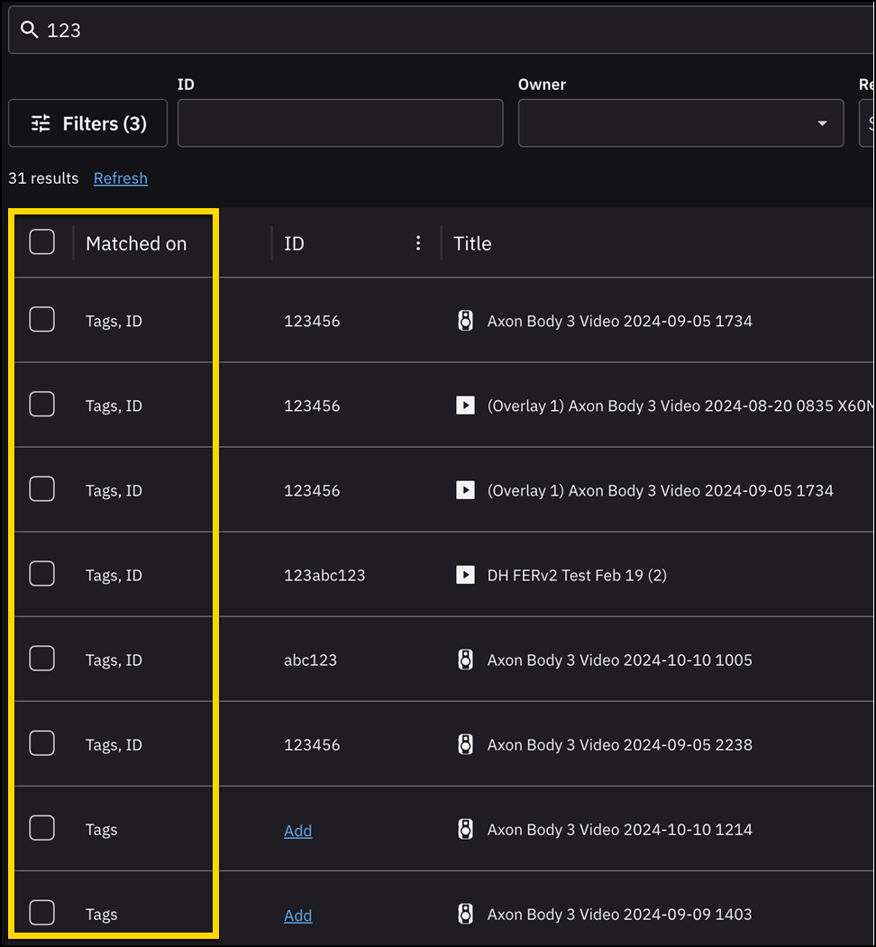Open the Owner dropdown
This screenshot has height=947, width=876.
coord(821,123)
